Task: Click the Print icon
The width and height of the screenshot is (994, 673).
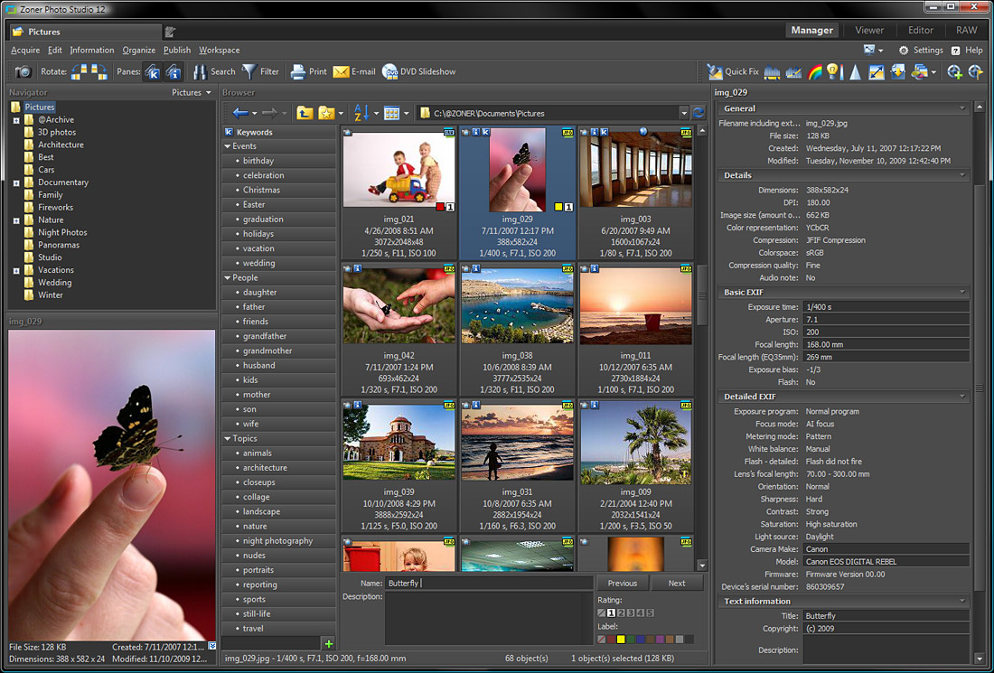Action: click(303, 71)
